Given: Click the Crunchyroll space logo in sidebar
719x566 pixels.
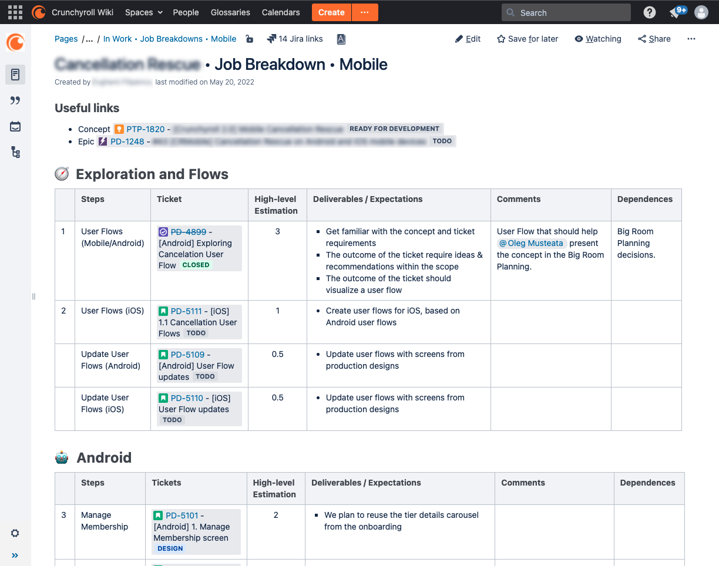Looking at the screenshot, I should point(15,42).
